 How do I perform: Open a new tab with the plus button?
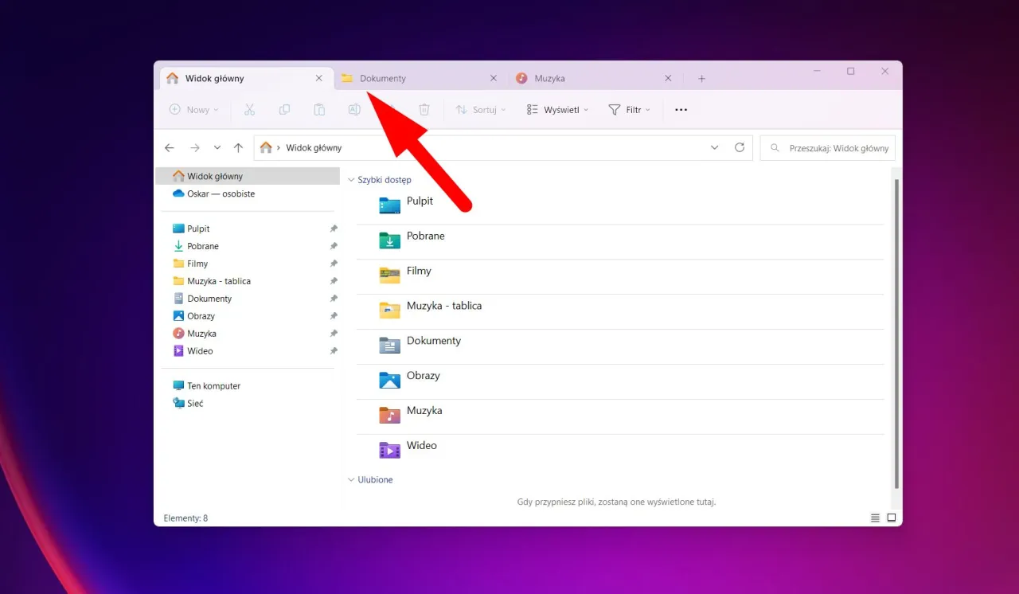pyautogui.click(x=701, y=77)
